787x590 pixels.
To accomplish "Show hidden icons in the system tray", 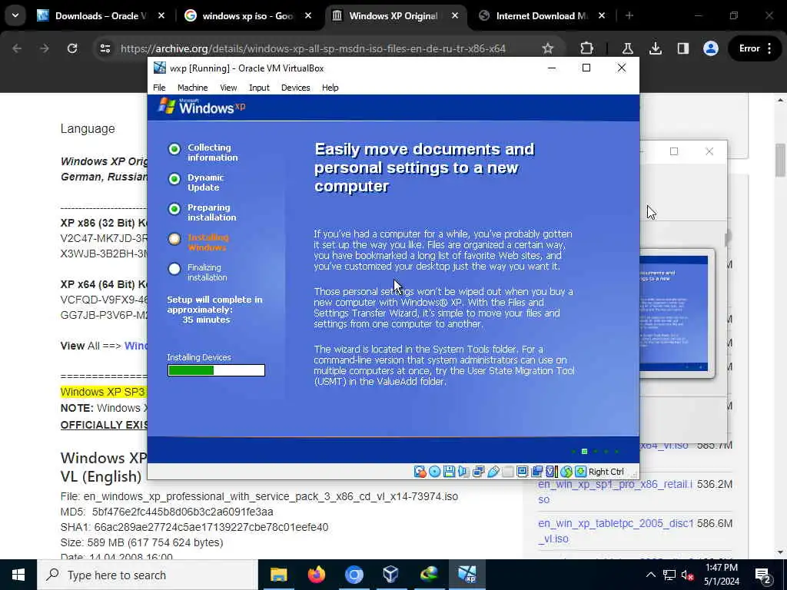I will [x=650, y=575].
